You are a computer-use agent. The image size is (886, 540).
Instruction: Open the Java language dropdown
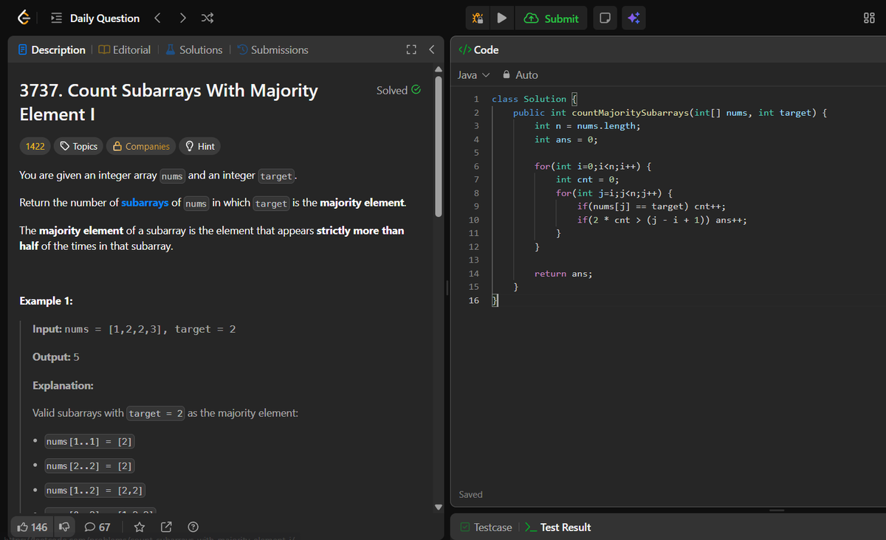[474, 75]
